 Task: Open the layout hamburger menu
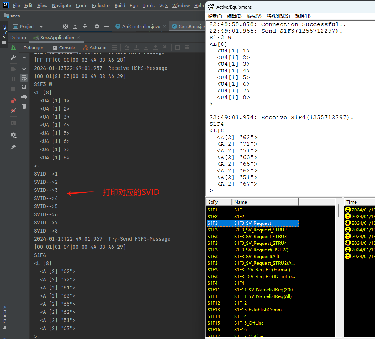[115, 47]
